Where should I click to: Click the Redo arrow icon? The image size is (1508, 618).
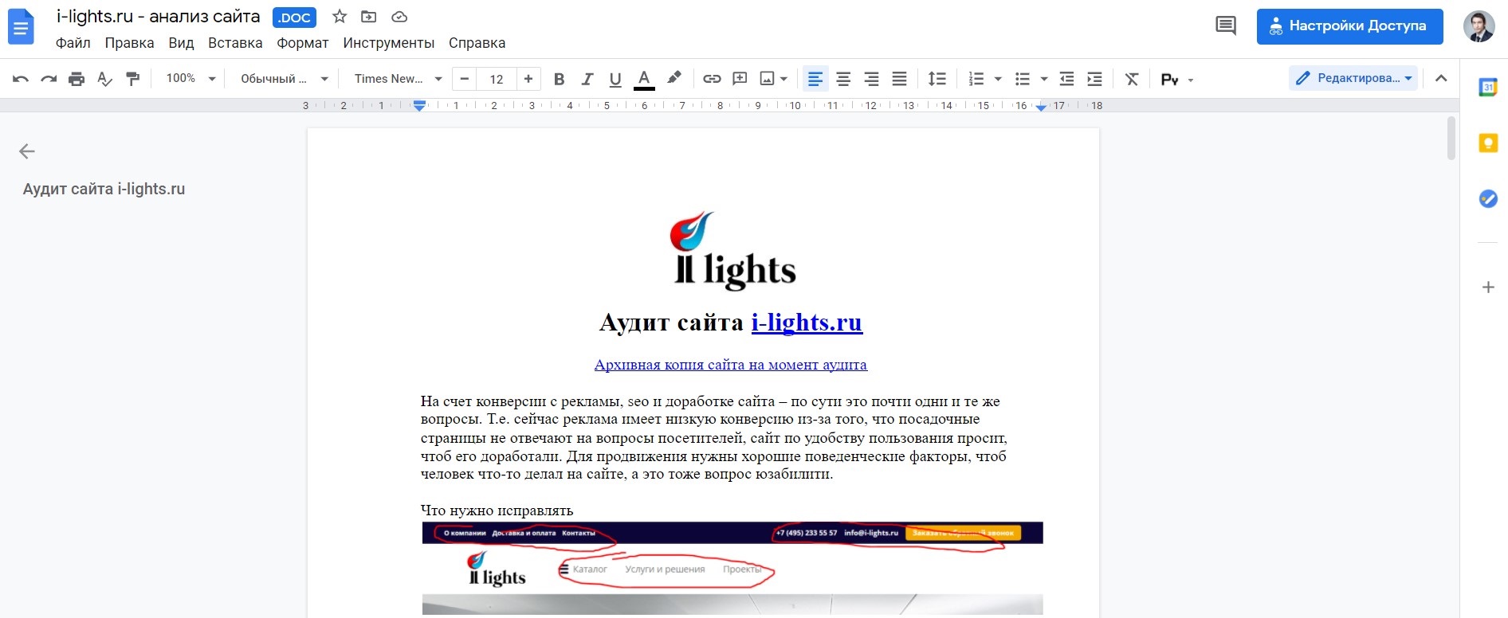click(x=49, y=79)
